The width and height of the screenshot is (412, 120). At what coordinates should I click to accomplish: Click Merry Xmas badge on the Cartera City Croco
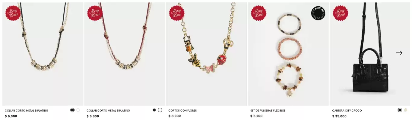point(340,13)
